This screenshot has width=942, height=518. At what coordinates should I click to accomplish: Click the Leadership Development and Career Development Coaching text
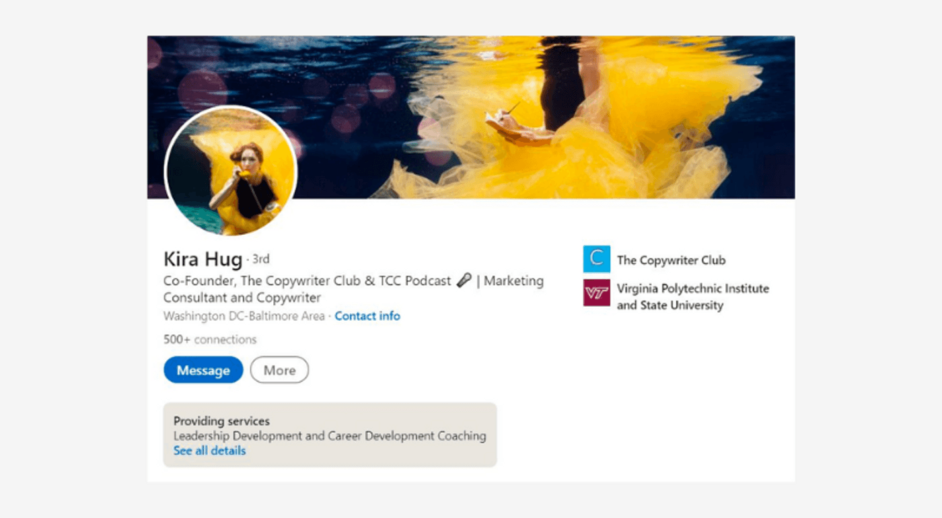pos(330,436)
